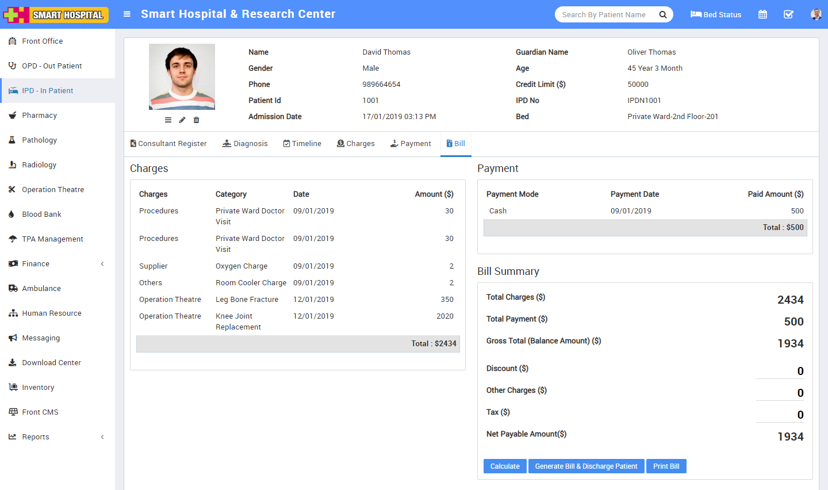Toggle the sidebar with the hamburger icon

point(126,14)
